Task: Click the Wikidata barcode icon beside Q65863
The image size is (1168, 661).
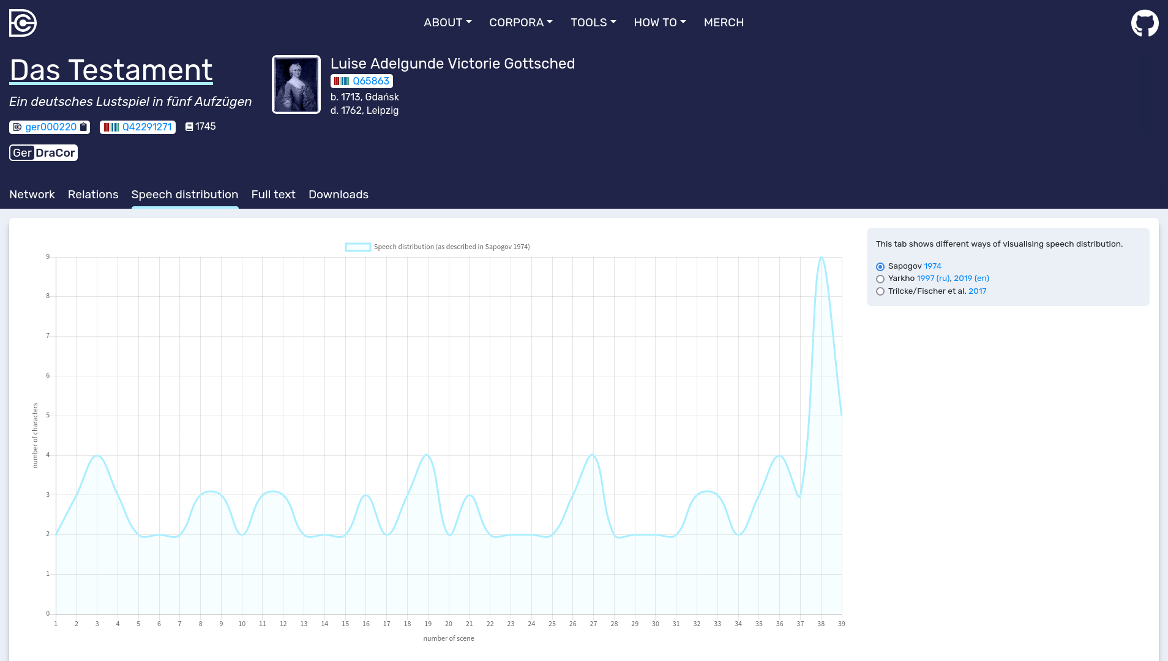Action: point(342,81)
